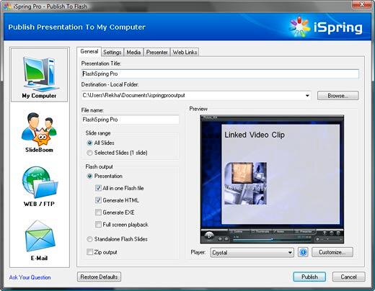Click the Restore Defaults button
The height and width of the screenshot is (291, 375).
99,277
